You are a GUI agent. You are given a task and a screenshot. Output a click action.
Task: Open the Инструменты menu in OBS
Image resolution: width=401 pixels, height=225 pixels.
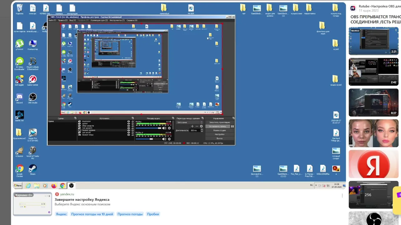point(117,20)
